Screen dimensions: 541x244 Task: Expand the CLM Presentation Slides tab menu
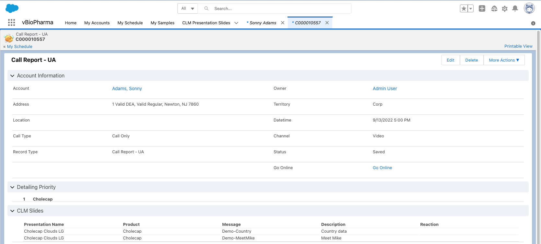pyautogui.click(x=236, y=23)
